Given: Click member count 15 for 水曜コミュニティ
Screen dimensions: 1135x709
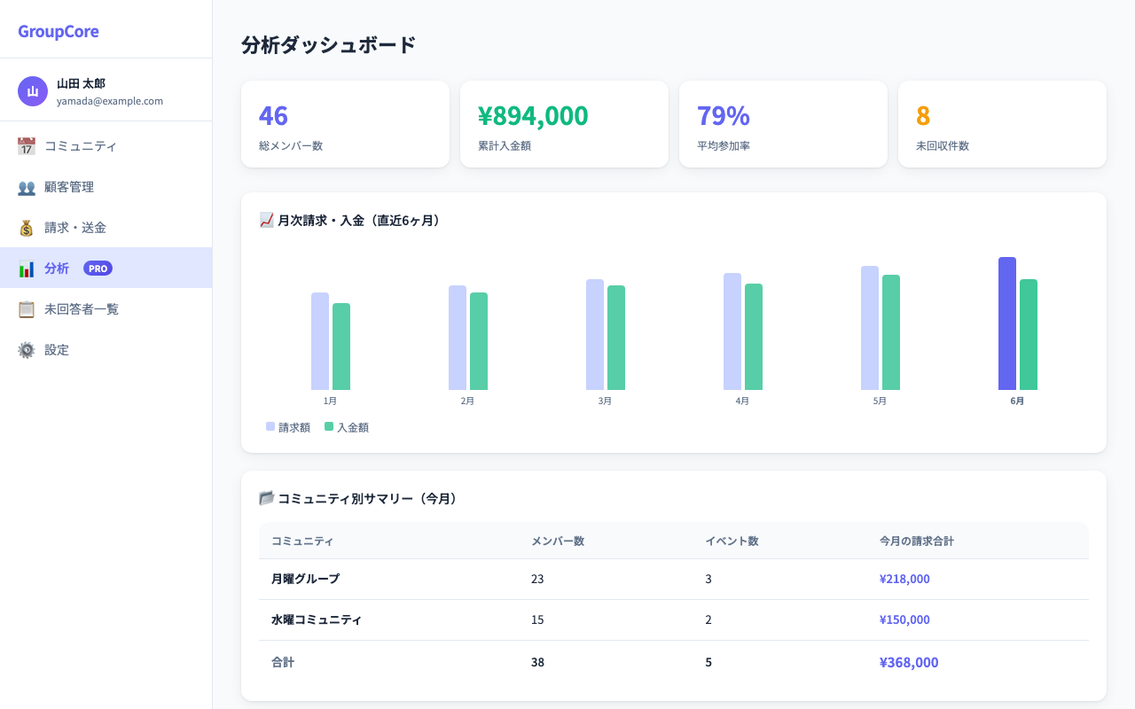Looking at the screenshot, I should (537, 619).
